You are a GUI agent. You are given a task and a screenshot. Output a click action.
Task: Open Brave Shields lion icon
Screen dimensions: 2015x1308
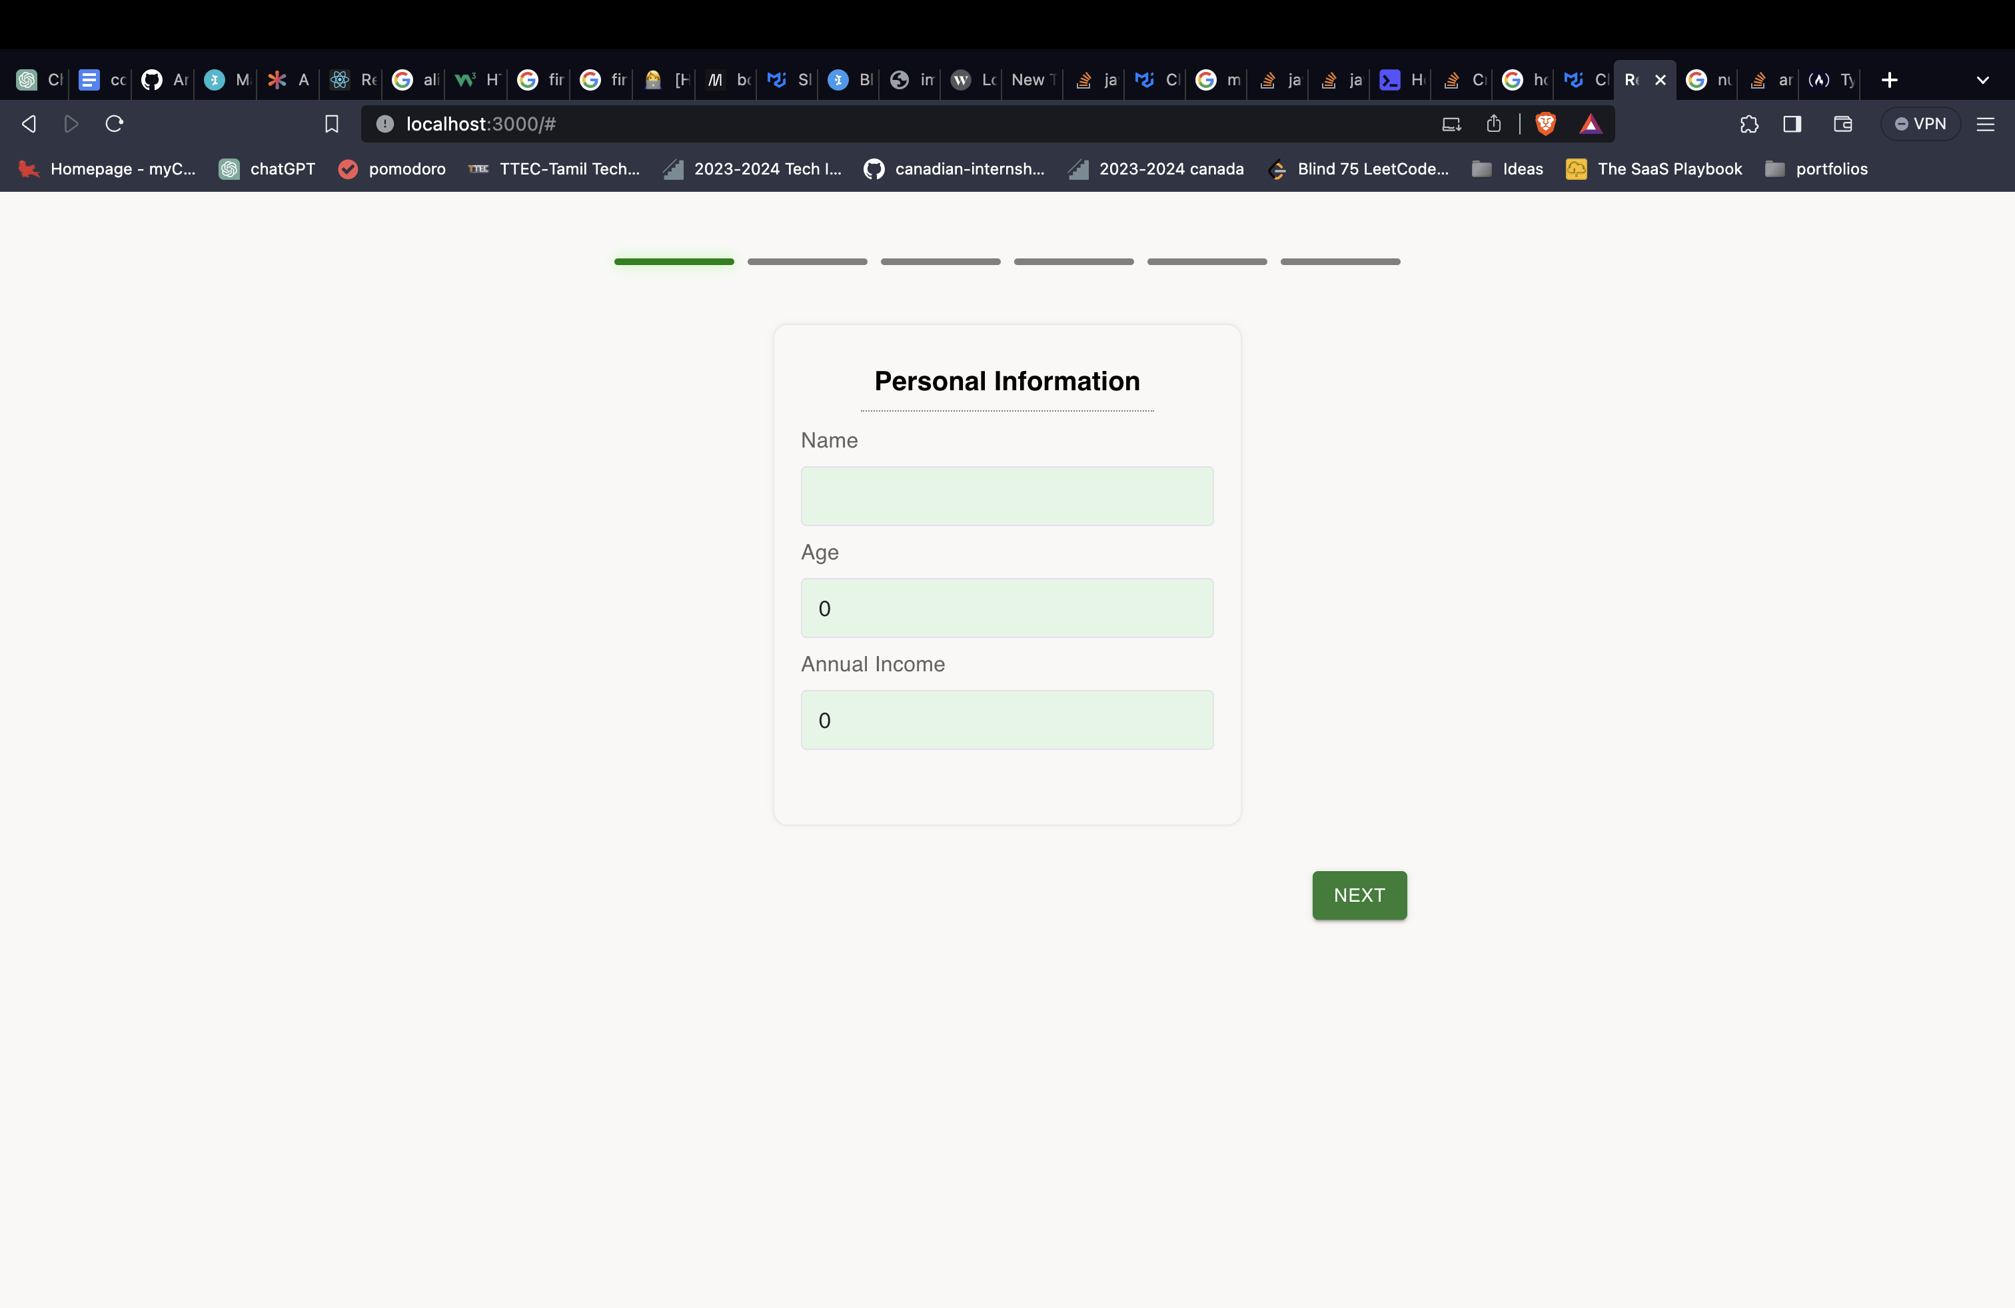tap(1545, 125)
